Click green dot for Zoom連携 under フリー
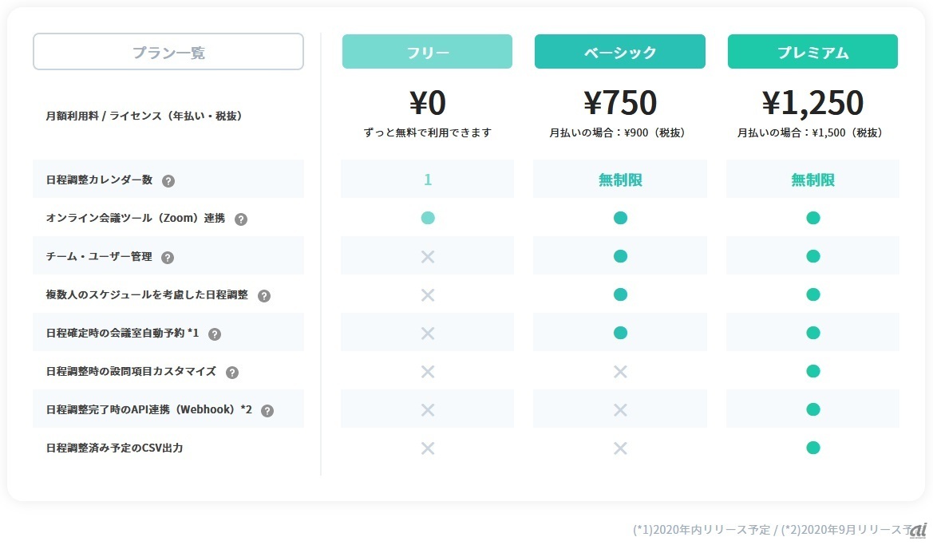The image size is (933, 545). (428, 218)
